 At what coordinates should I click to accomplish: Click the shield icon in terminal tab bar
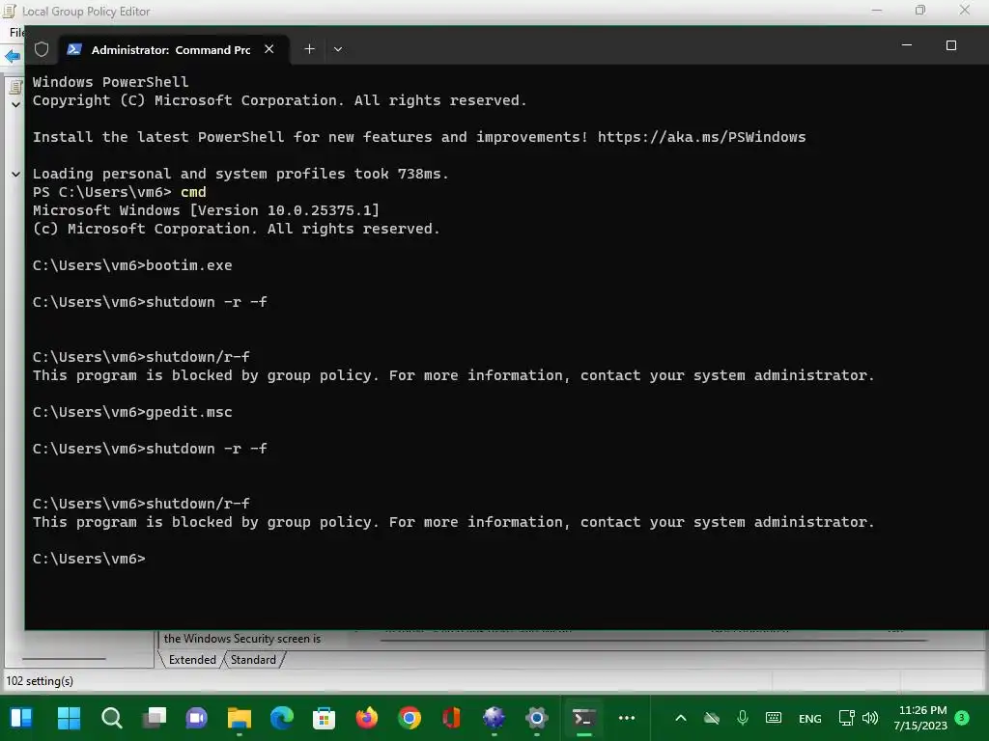tap(42, 49)
